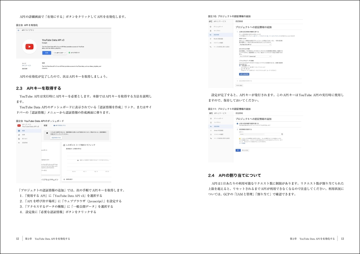360x254 pixels.
Task: Click the YouTube logo in the API library page
Action: point(29,47)
